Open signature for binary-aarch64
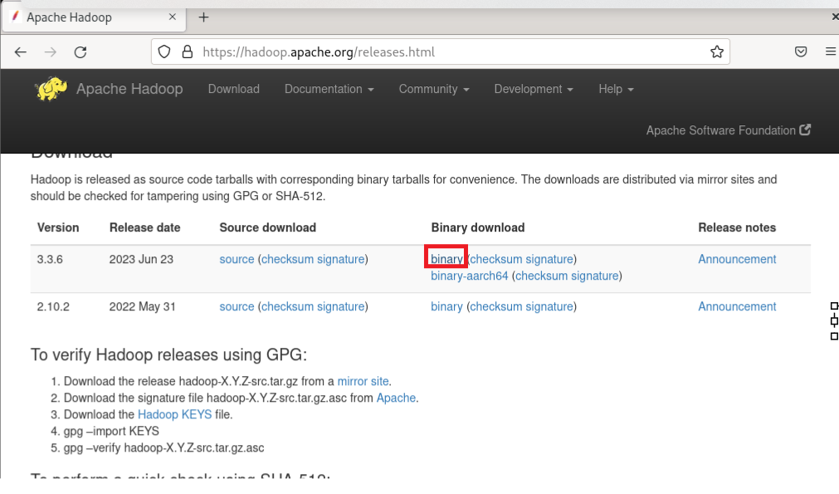 click(x=594, y=276)
